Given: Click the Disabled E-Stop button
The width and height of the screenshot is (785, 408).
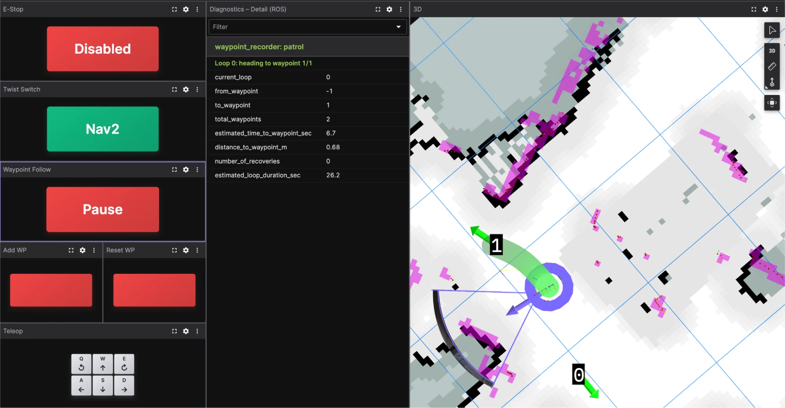Looking at the screenshot, I should click(x=103, y=49).
